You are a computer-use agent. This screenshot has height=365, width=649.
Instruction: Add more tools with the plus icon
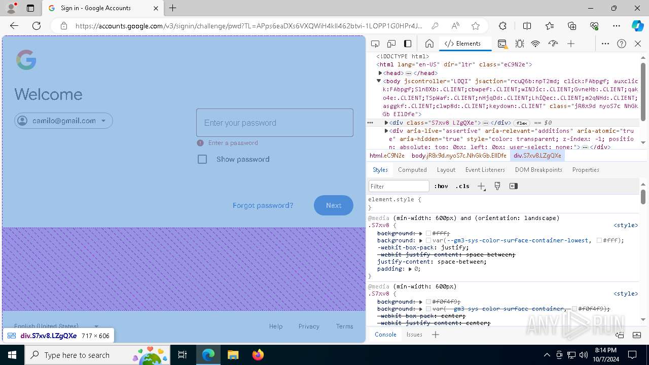571,44
